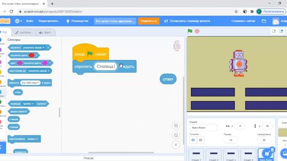287x161 pixels.
Task: Click the robot sprite on the stage
Action: click(x=238, y=64)
